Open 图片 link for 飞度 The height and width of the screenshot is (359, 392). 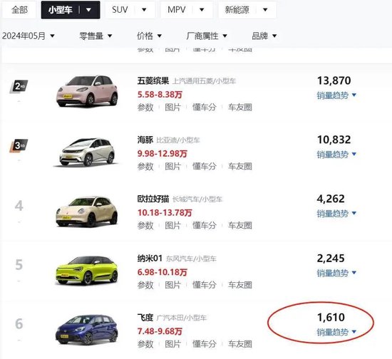[x=172, y=344]
